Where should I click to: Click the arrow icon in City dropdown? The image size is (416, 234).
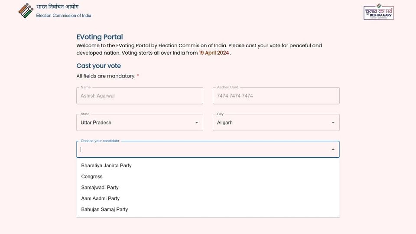coord(333,123)
